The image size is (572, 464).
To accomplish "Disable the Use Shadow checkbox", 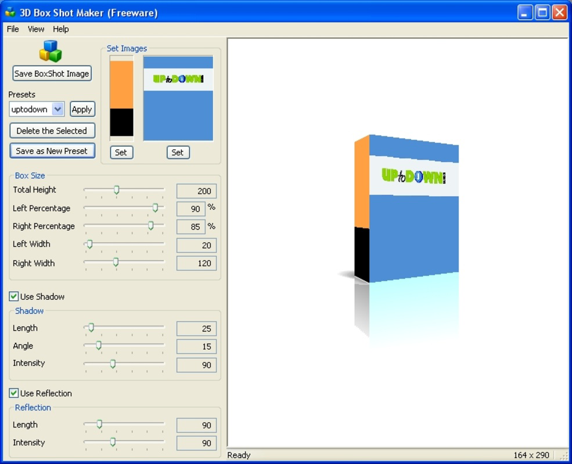I will (x=14, y=296).
